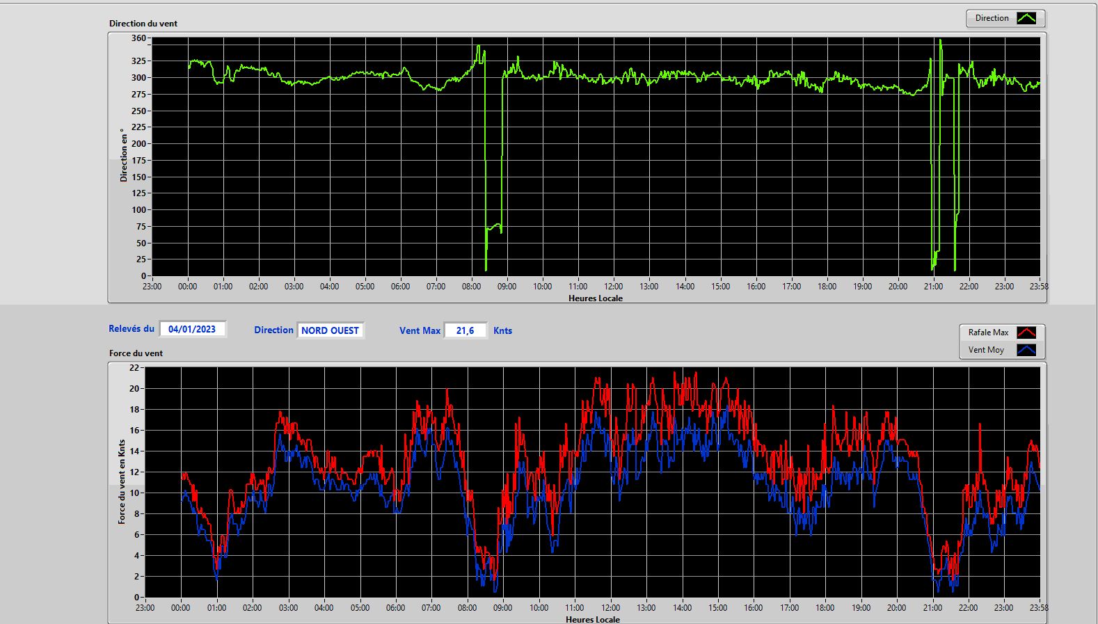Click the 'Direction du vent' chart title
The height and width of the screenshot is (624, 1098).
coord(143,23)
